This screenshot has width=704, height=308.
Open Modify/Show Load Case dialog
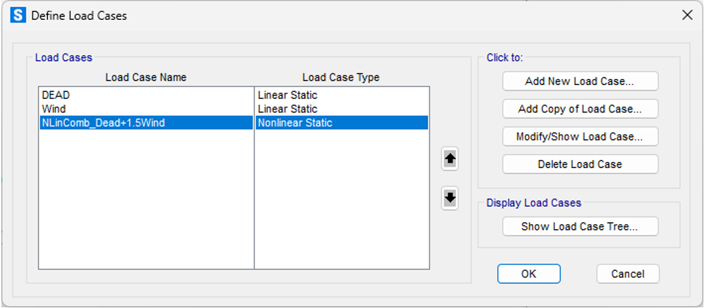580,137
